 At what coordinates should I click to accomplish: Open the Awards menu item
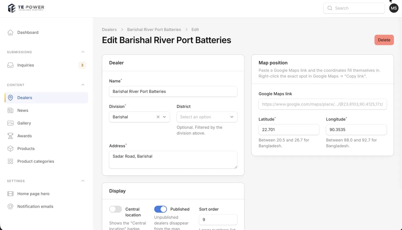(46, 136)
